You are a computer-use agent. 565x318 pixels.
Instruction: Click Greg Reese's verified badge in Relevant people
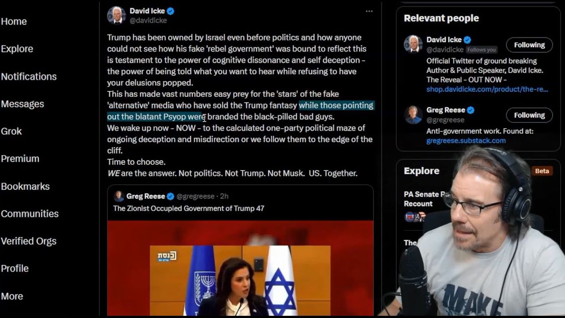[471, 110]
